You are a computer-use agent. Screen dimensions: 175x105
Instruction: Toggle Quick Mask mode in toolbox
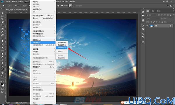(x=2, y=89)
